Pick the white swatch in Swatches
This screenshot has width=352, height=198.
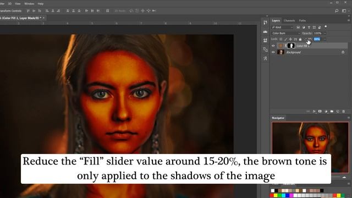click(273, 191)
